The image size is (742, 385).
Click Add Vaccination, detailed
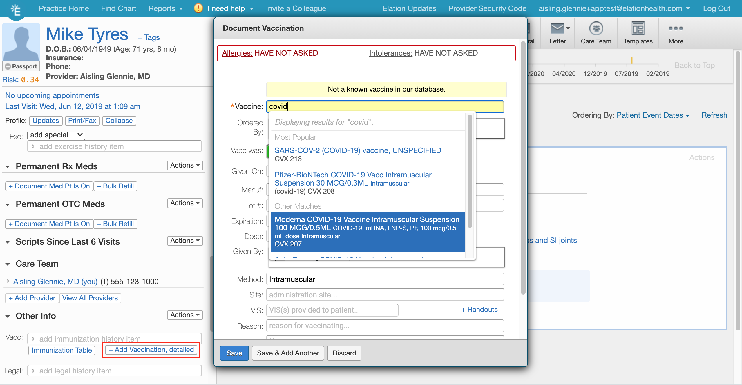click(x=151, y=350)
